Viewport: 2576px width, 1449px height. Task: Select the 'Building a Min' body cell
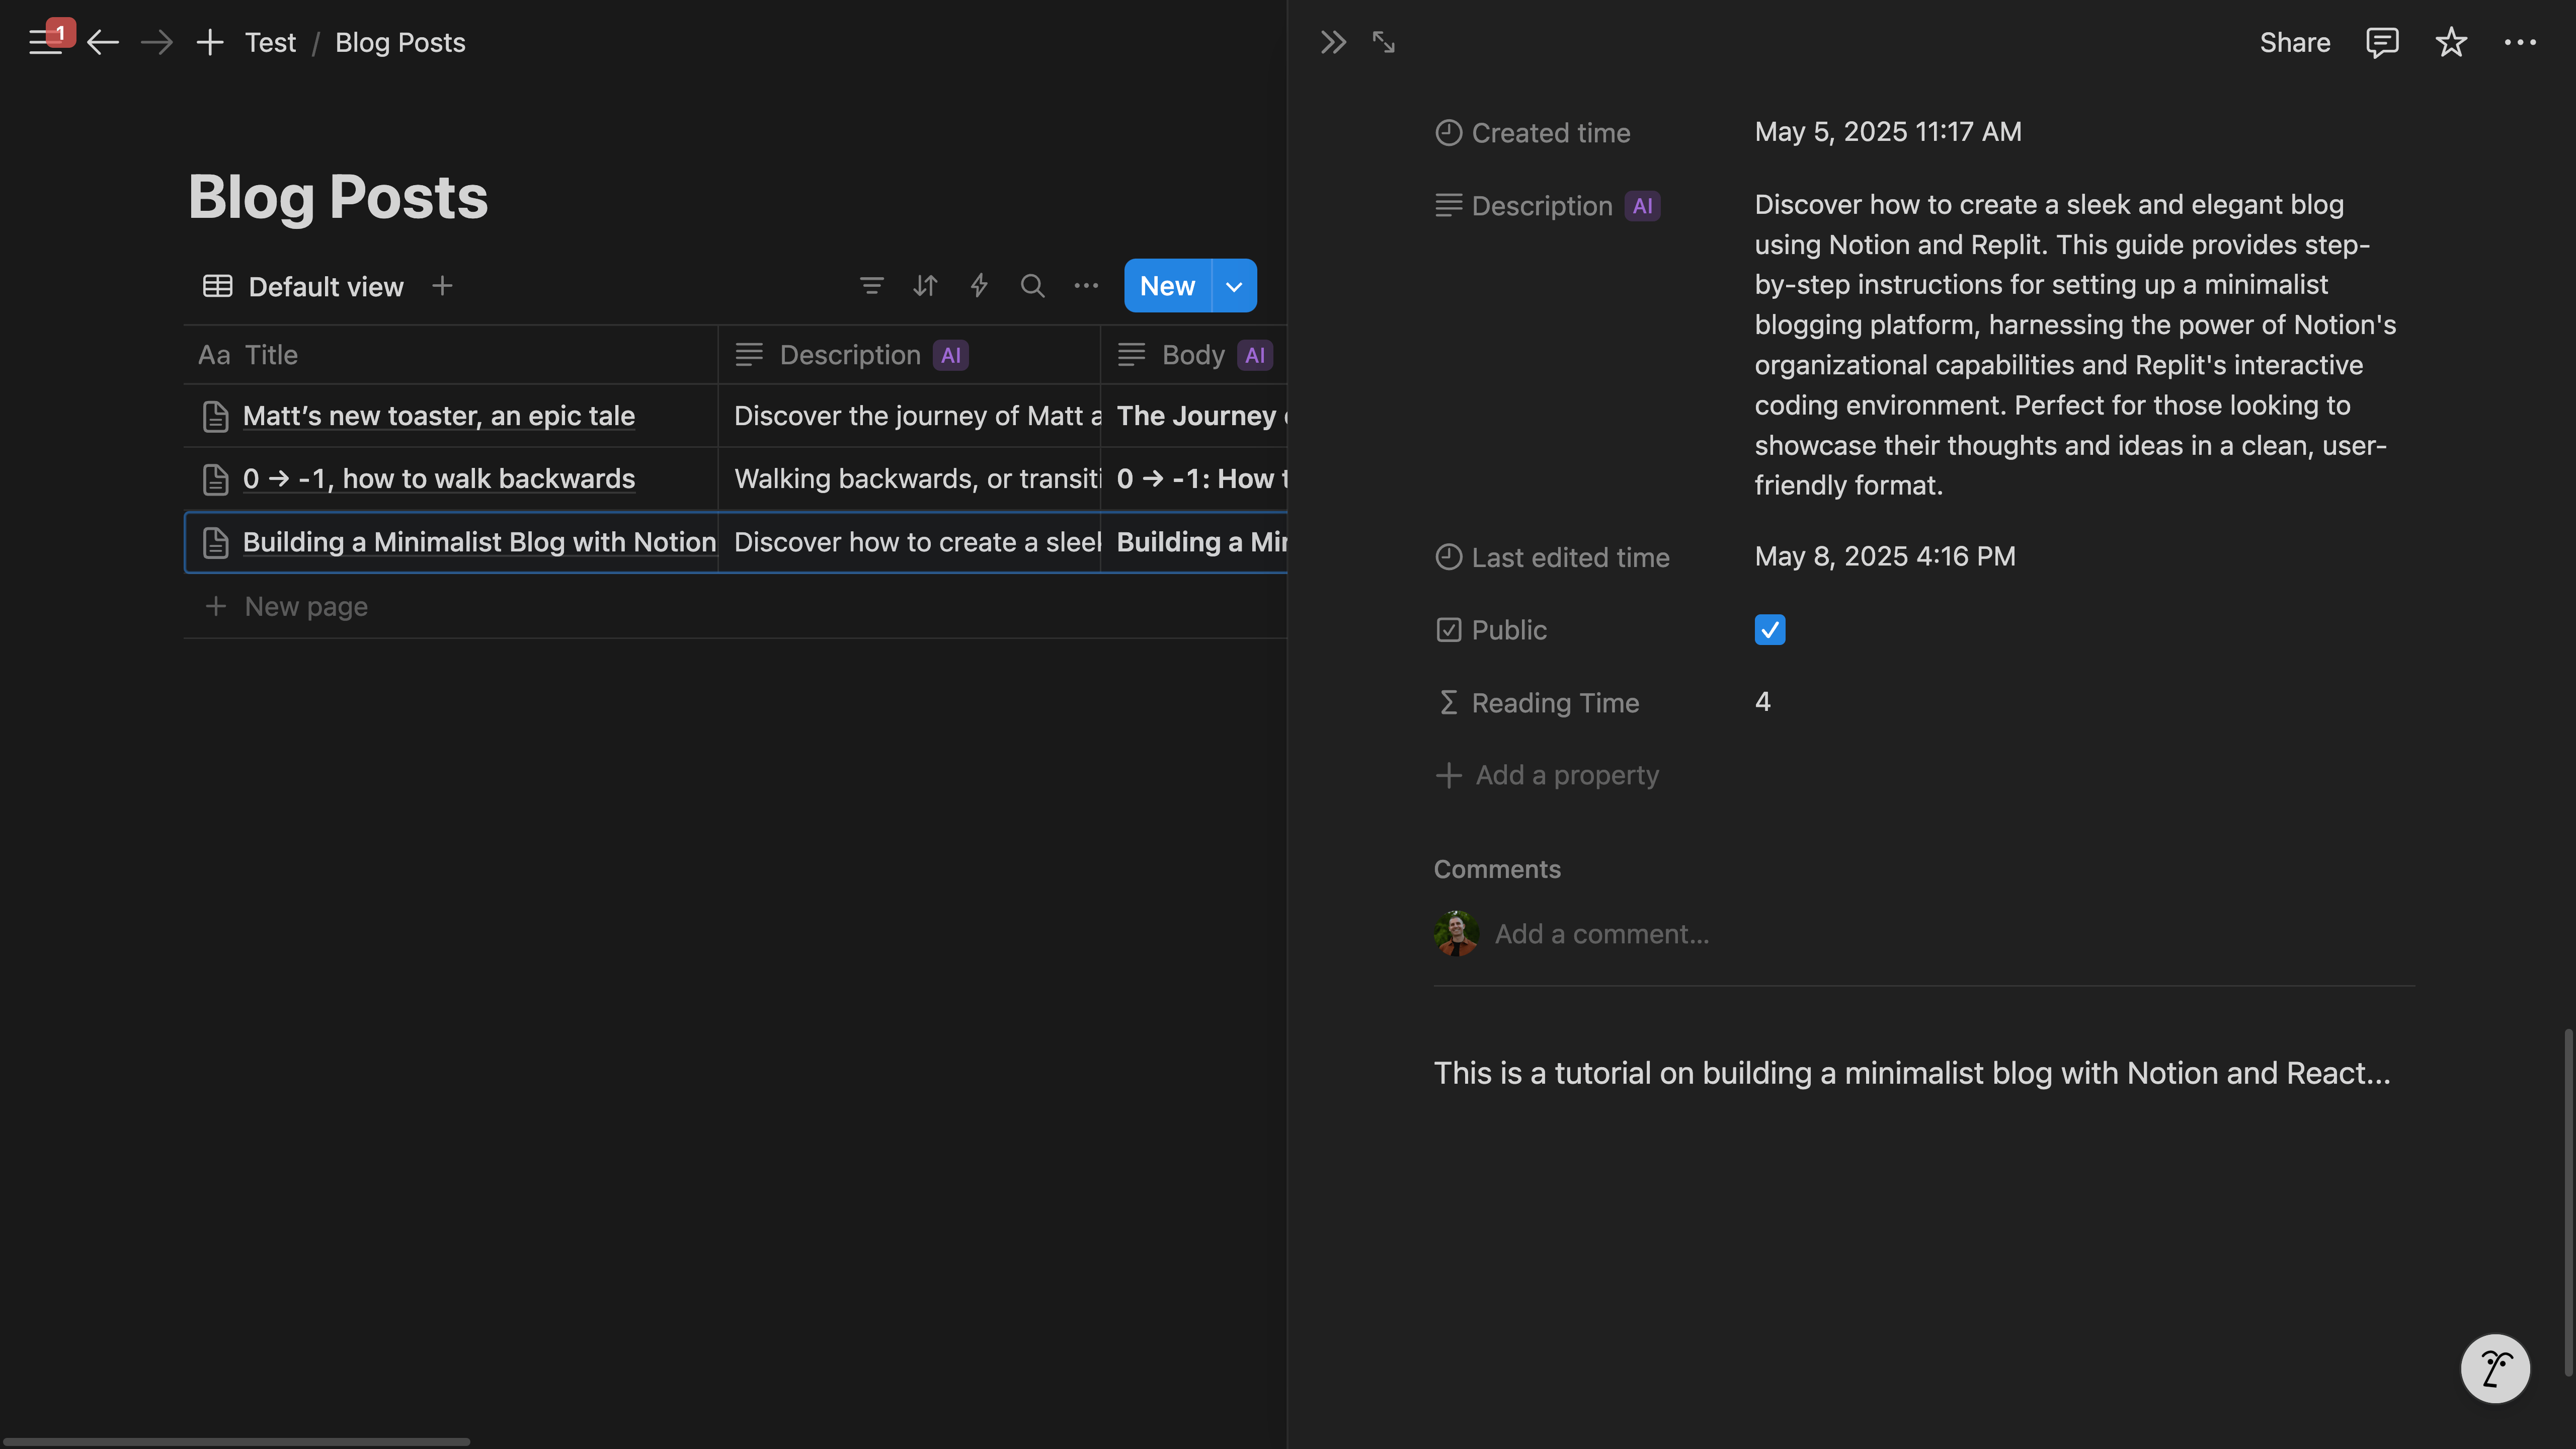[x=1194, y=542]
